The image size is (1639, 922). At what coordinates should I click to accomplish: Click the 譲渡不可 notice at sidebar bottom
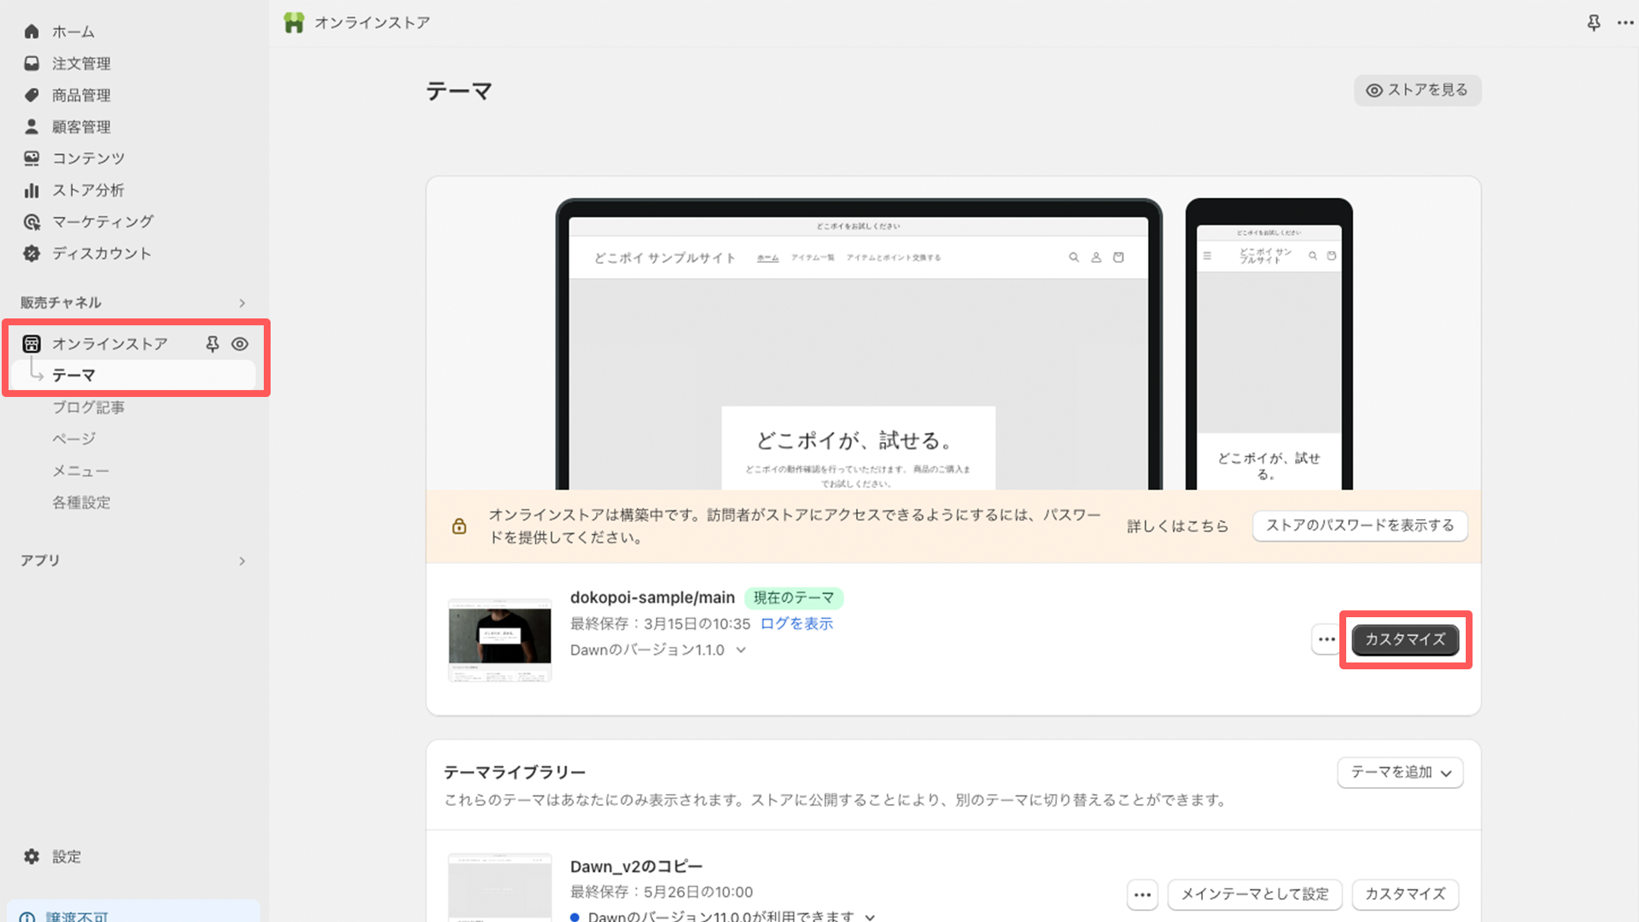tap(133, 912)
